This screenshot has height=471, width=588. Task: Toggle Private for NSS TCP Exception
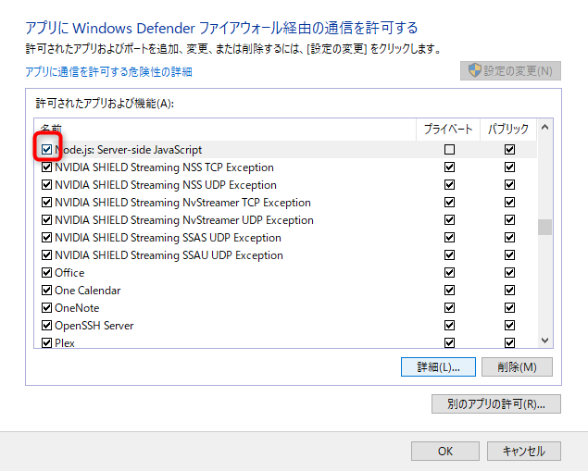[x=449, y=167]
